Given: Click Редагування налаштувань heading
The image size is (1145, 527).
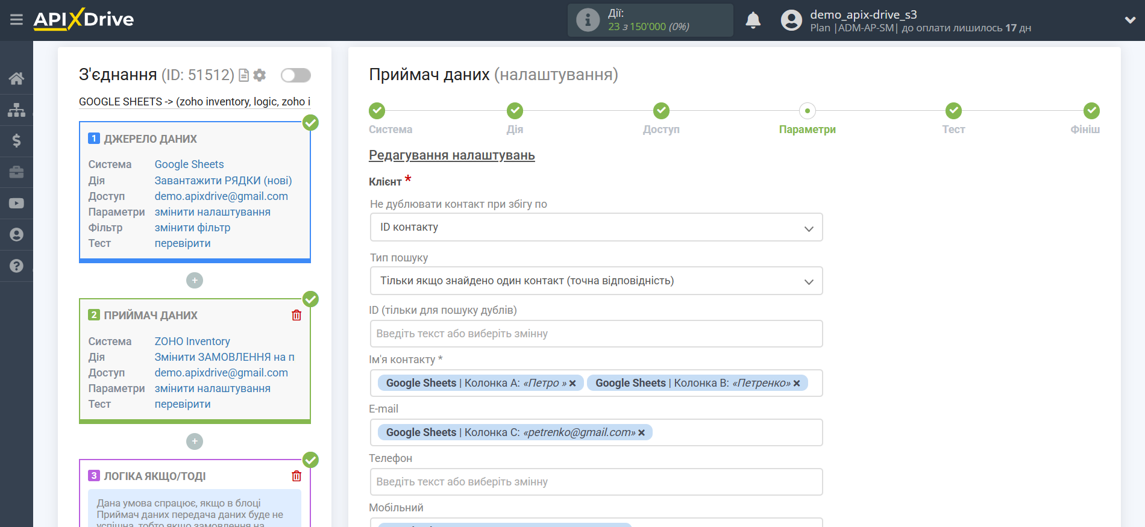Looking at the screenshot, I should pyautogui.click(x=452, y=155).
